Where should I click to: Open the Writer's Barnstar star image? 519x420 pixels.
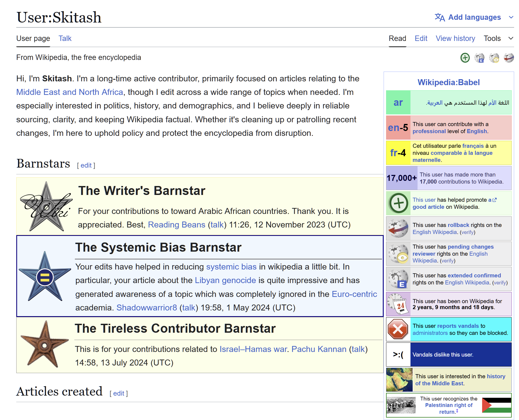coord(46,206)
